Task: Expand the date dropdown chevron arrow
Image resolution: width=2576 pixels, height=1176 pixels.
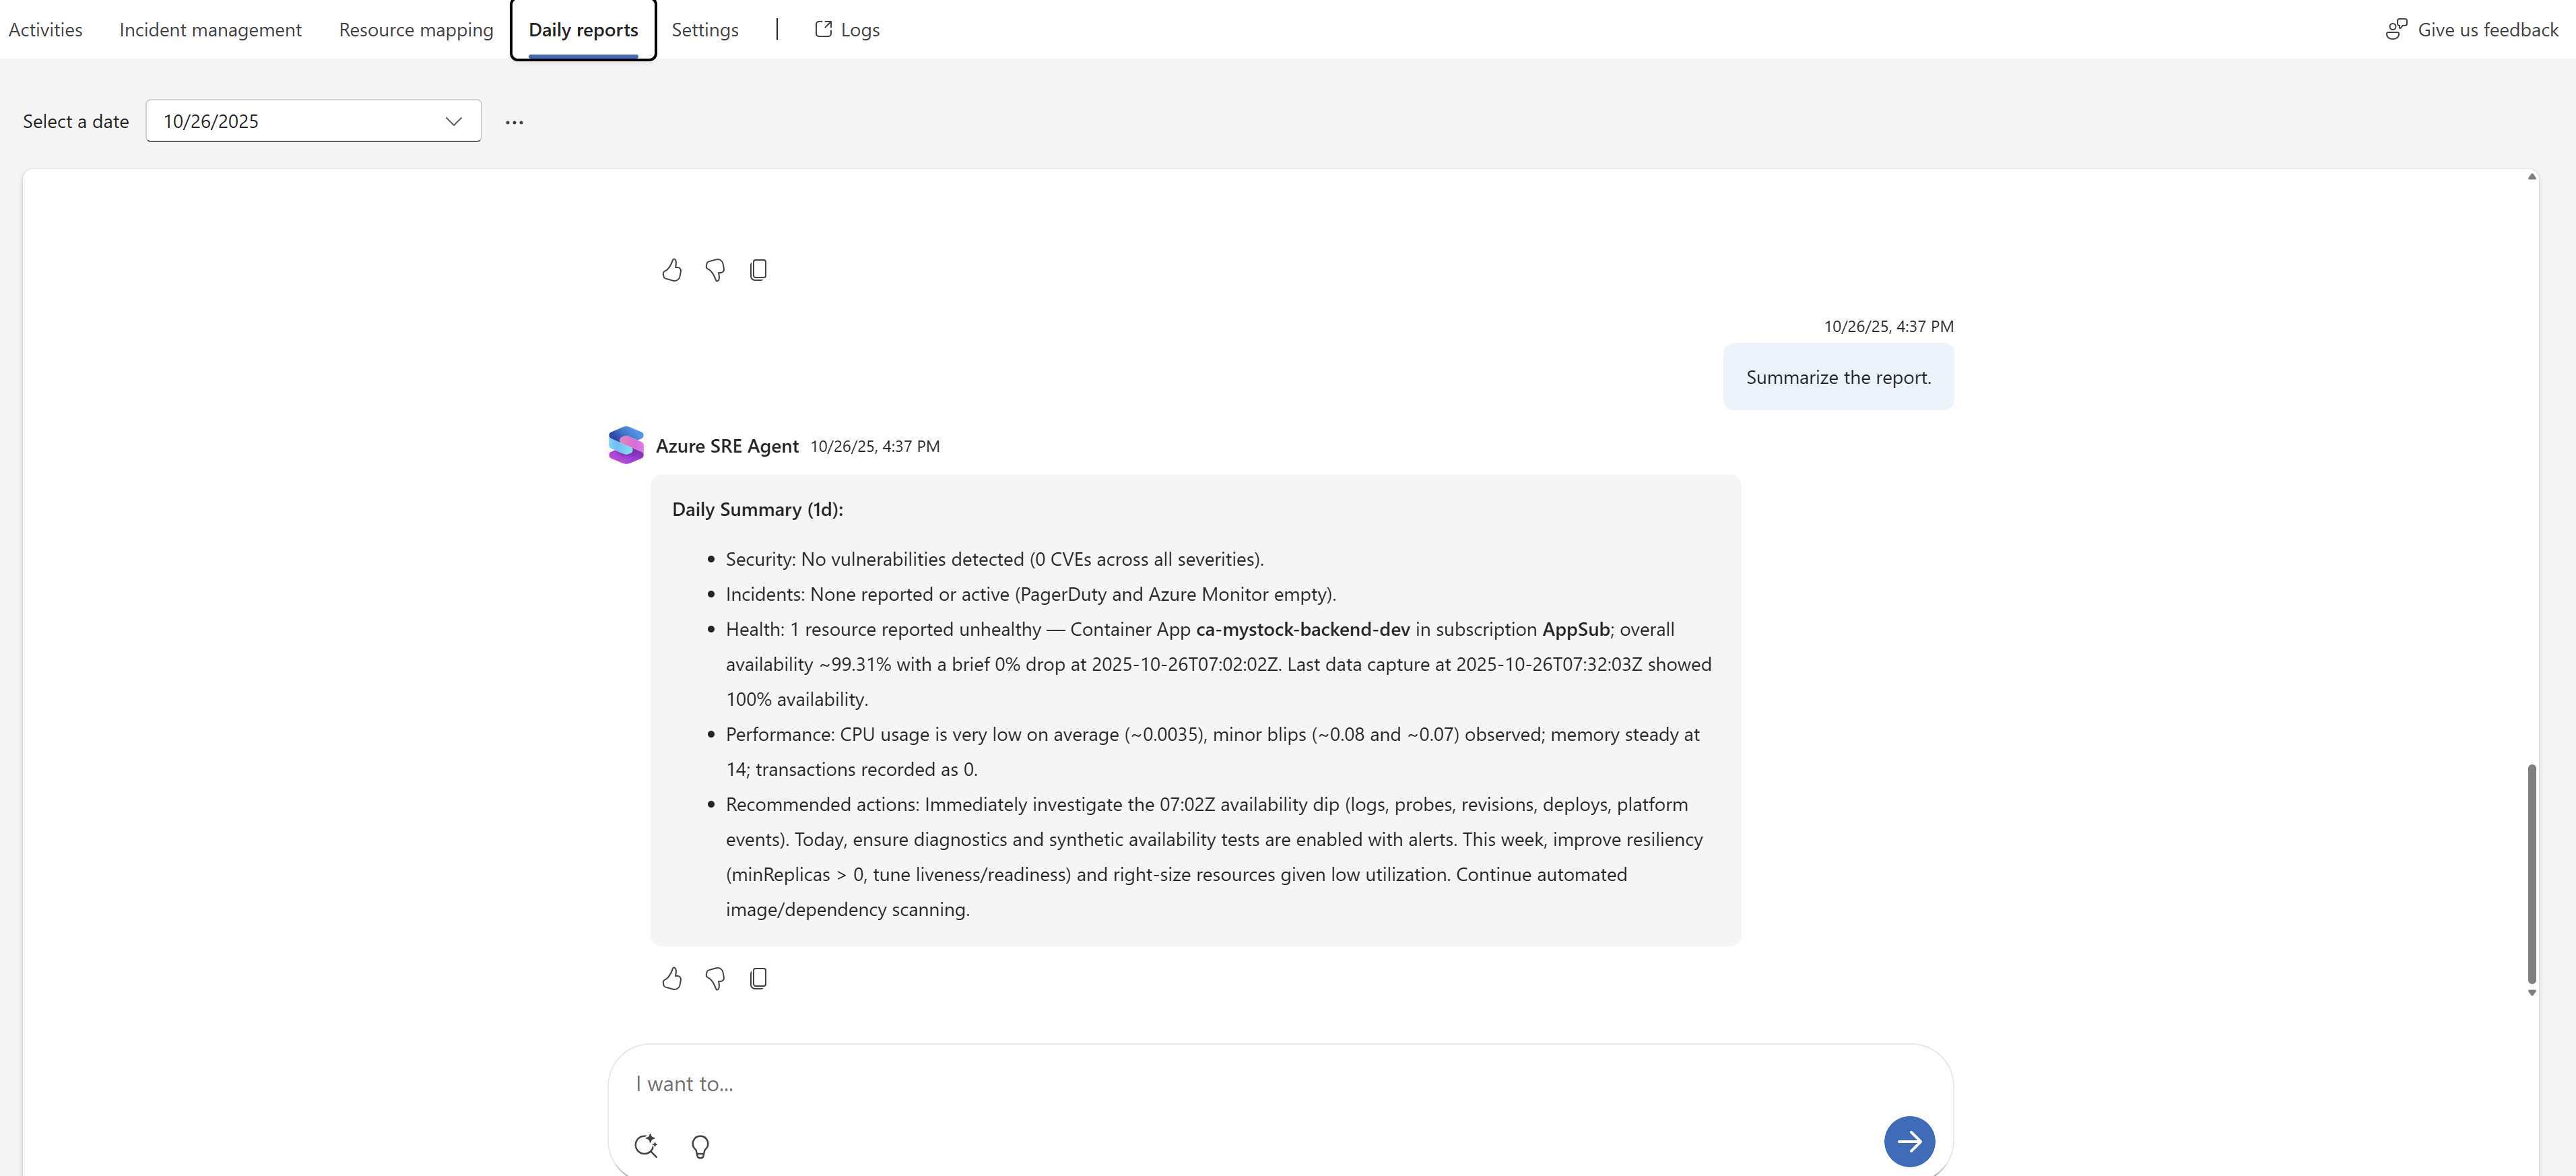Action: [x=453, y=121]
